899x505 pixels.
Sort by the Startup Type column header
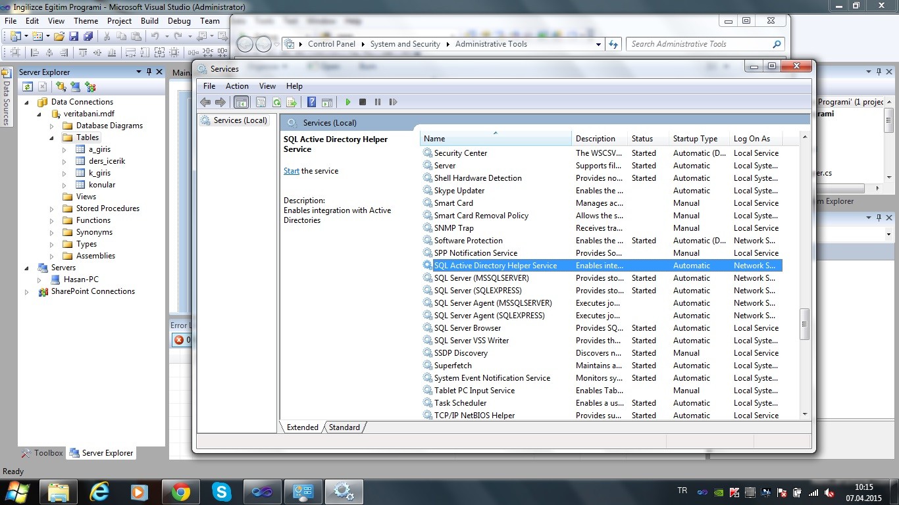[x=698, y=139]
